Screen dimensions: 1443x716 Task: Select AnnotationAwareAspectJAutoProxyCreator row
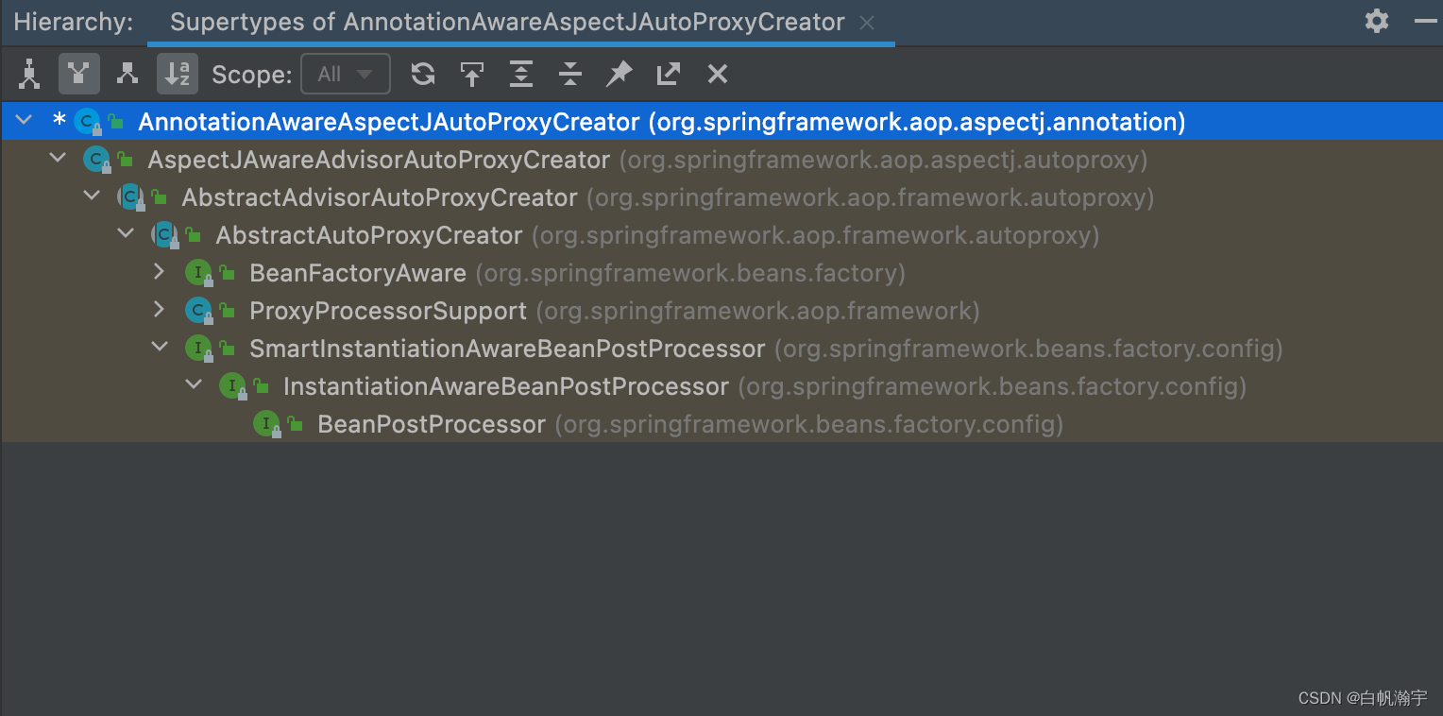721,122
